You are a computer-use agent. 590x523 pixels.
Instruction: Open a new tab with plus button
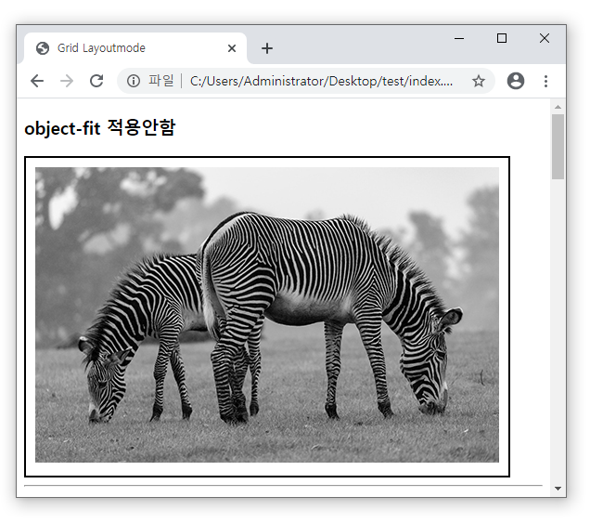click(267, 48)
